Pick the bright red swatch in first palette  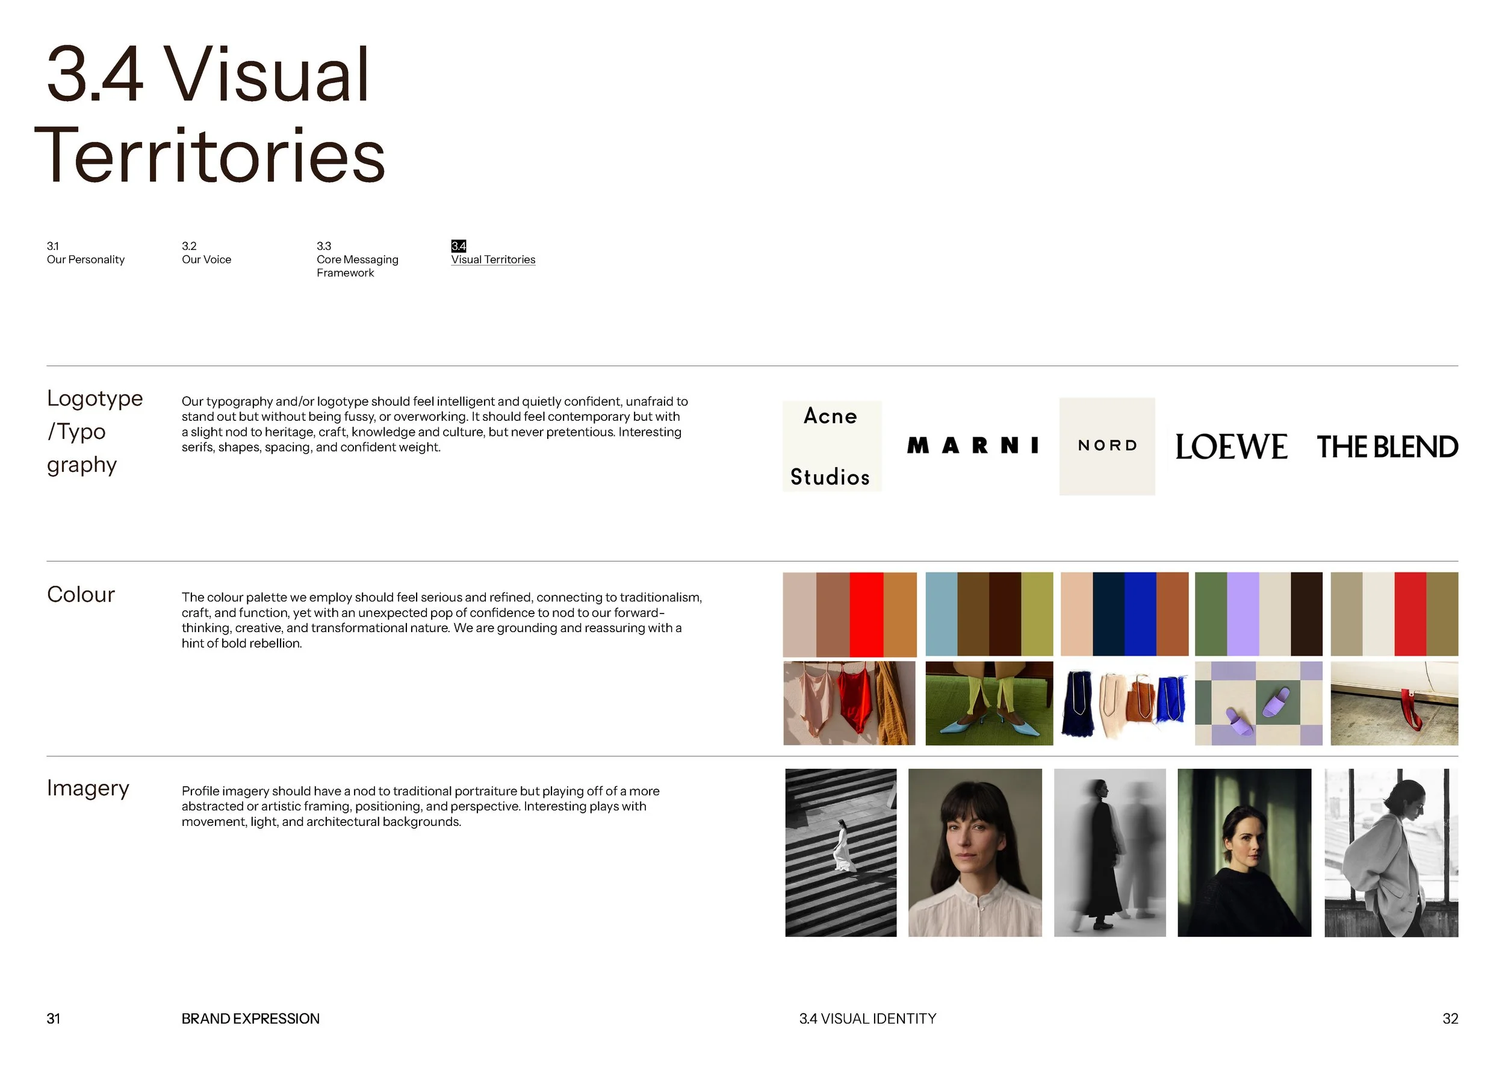[x=866, y=614]
